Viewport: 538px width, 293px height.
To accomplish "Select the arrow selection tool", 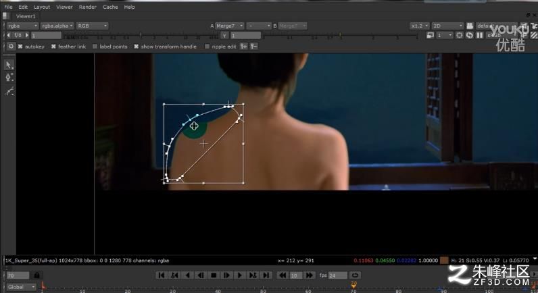I will pyautogui.click(x=9, y=65).
